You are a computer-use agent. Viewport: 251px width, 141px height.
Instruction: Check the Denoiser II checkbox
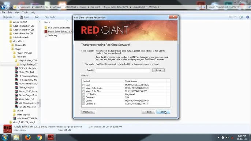coord(83,98)
